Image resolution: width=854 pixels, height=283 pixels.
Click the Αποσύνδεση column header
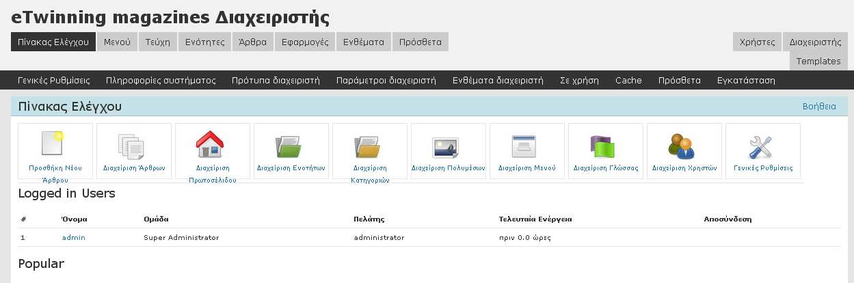tap(728, 219)
